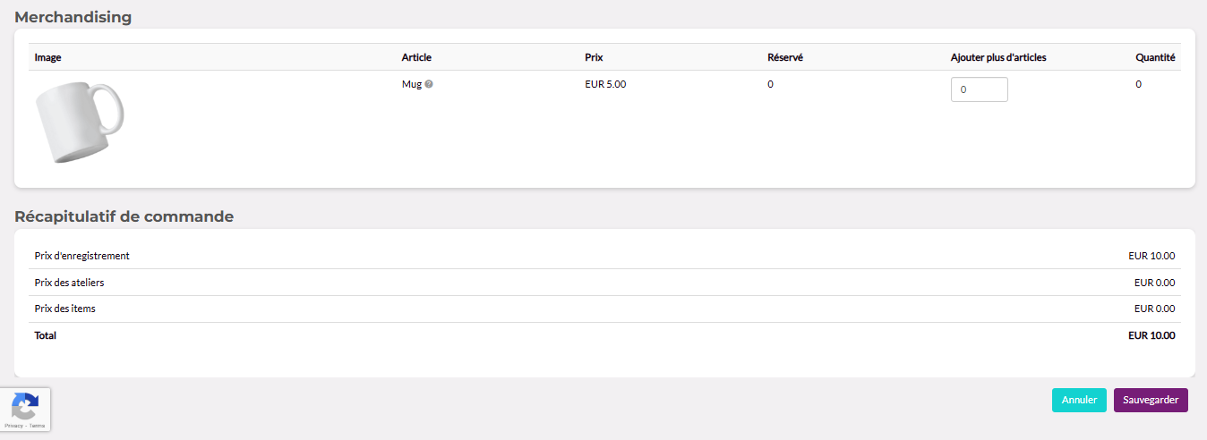Click the reCAPTCHA logo badge

[25, 406]
